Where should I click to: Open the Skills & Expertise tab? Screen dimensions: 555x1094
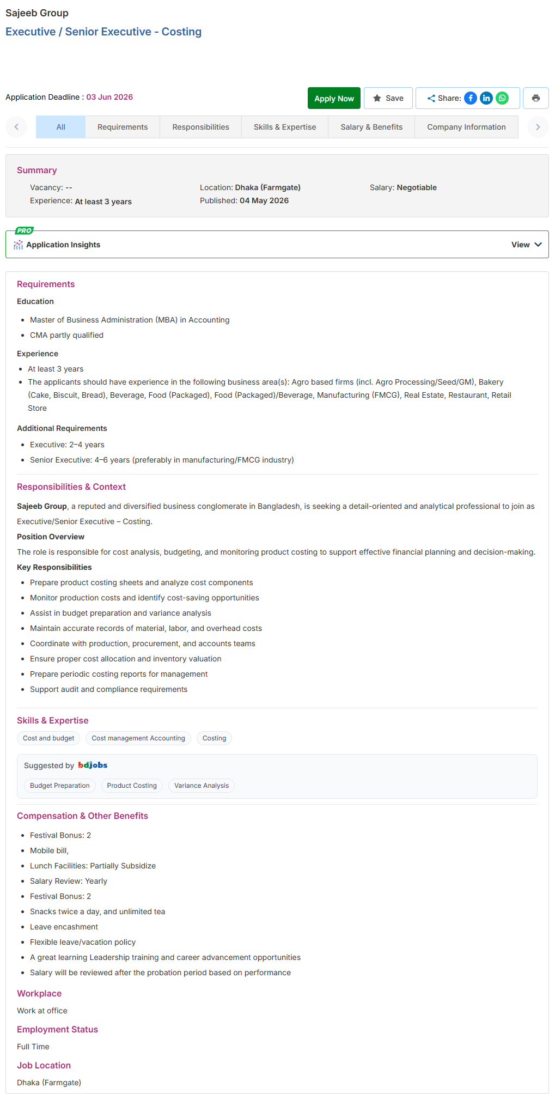coord(285,127)
